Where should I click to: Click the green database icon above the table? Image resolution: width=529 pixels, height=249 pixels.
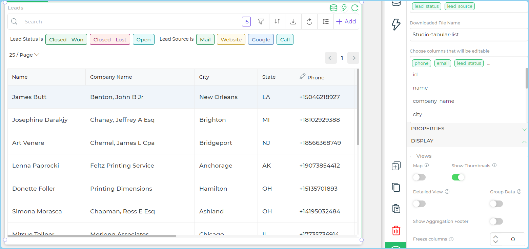[x=333, y=8]
